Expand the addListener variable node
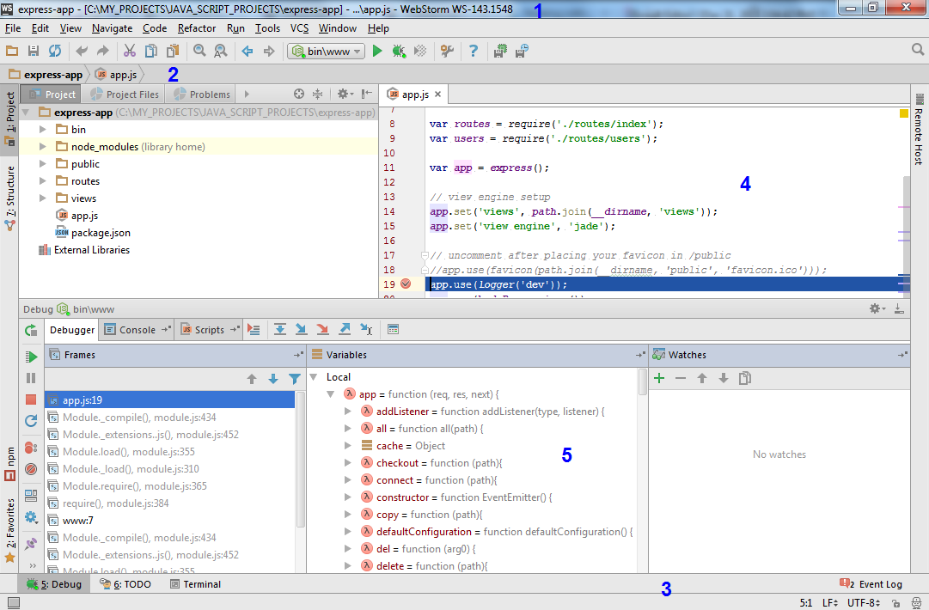This screenshot has width=929, height=610. [x=348, y=412]
